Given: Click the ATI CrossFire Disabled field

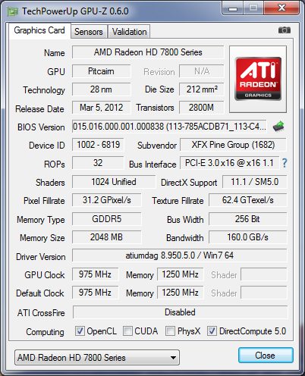Looking at the screenshot, I should pyautogui.click(x=180, y=312).
